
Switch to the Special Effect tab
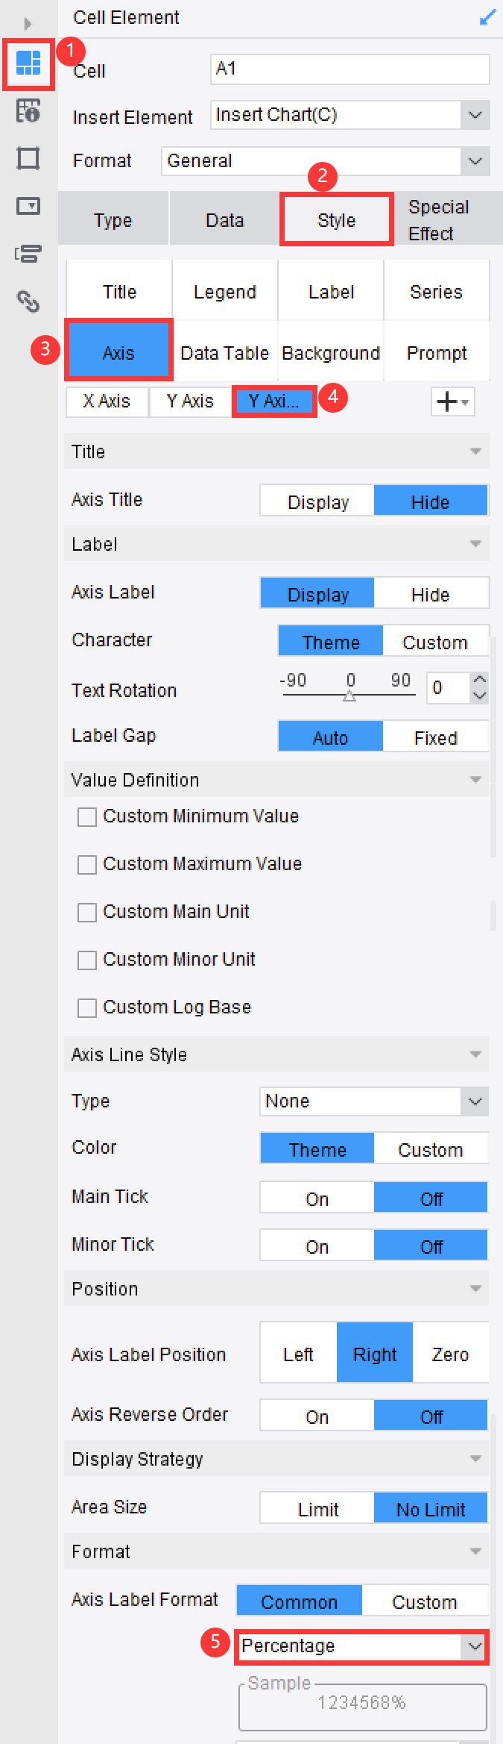(x=447, y=219)
